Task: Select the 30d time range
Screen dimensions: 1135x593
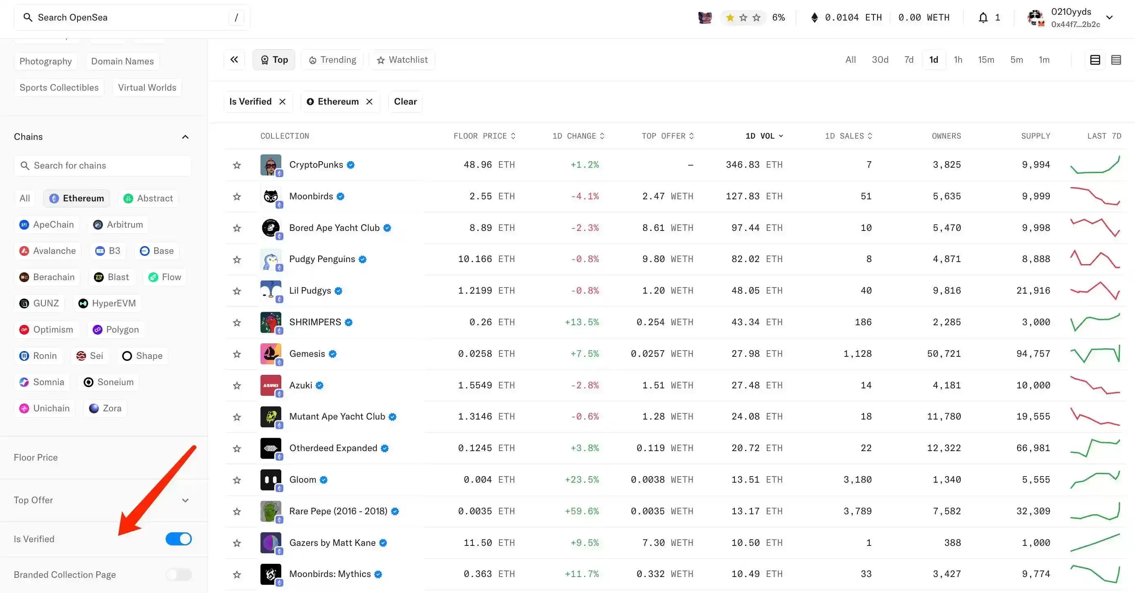Action: (880, 60)
